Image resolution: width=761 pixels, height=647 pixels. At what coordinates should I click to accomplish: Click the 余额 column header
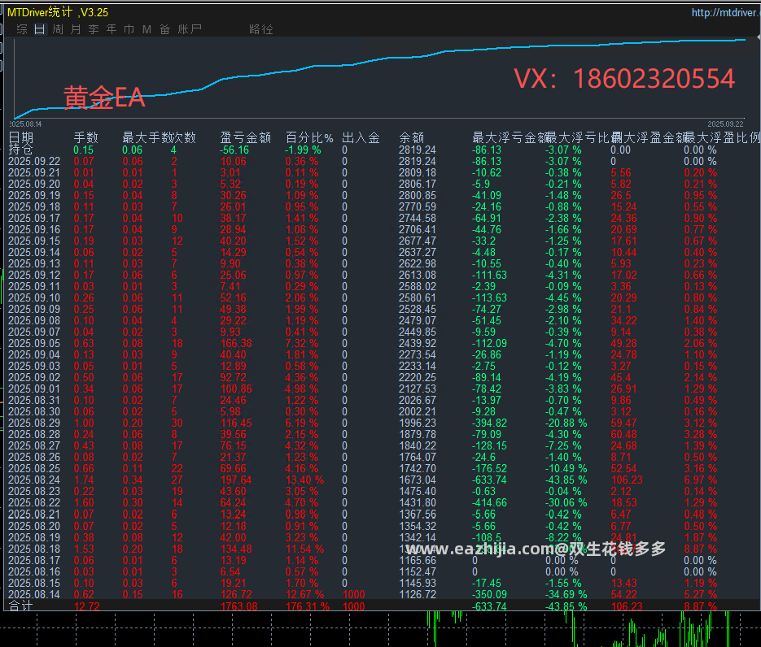[x=412, y=137]
